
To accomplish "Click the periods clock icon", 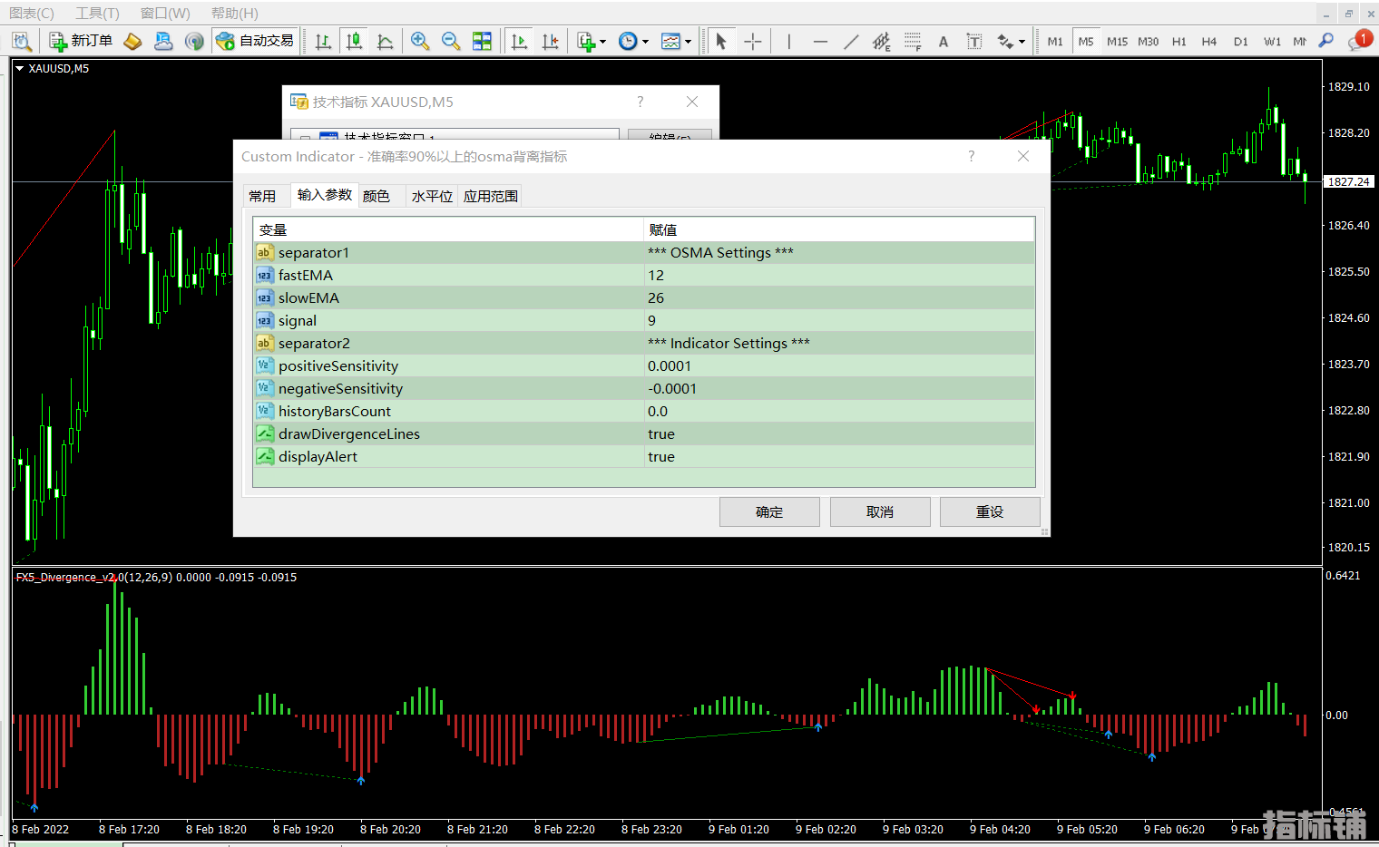I will click(x=628, y=41).
